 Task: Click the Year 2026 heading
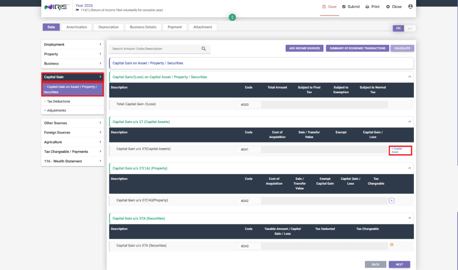point(85,6)
